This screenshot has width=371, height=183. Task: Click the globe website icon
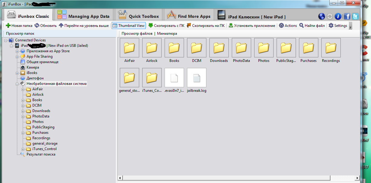[321, 16]
